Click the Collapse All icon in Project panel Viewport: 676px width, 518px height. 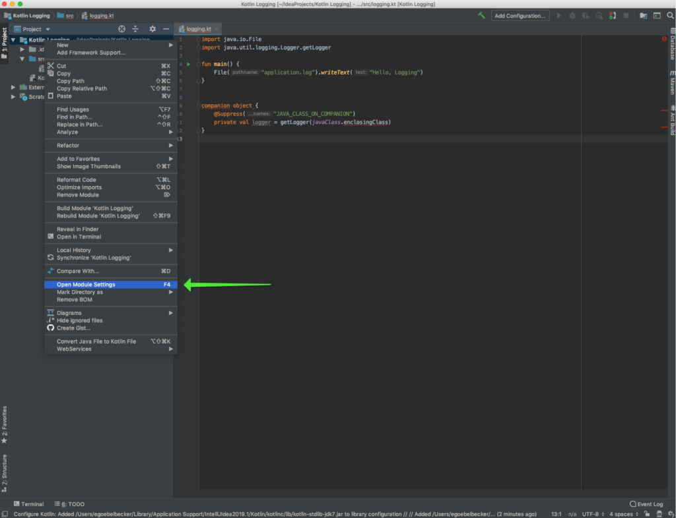click(x=135, y=29)
